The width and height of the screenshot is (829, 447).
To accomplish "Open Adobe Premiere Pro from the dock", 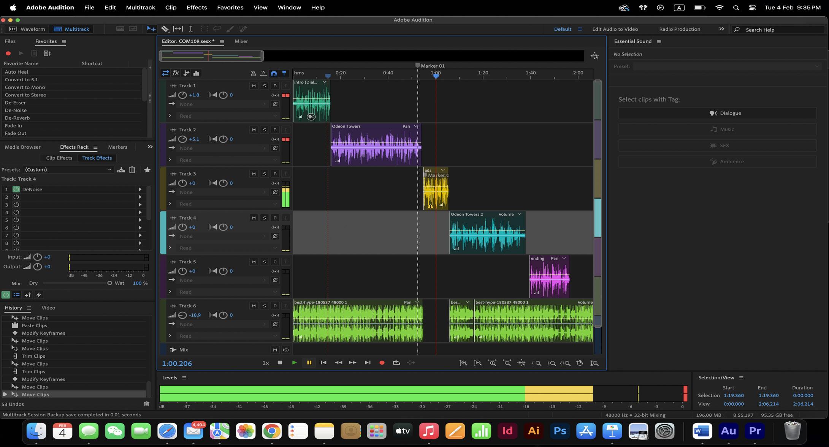I will click(755, 431).
